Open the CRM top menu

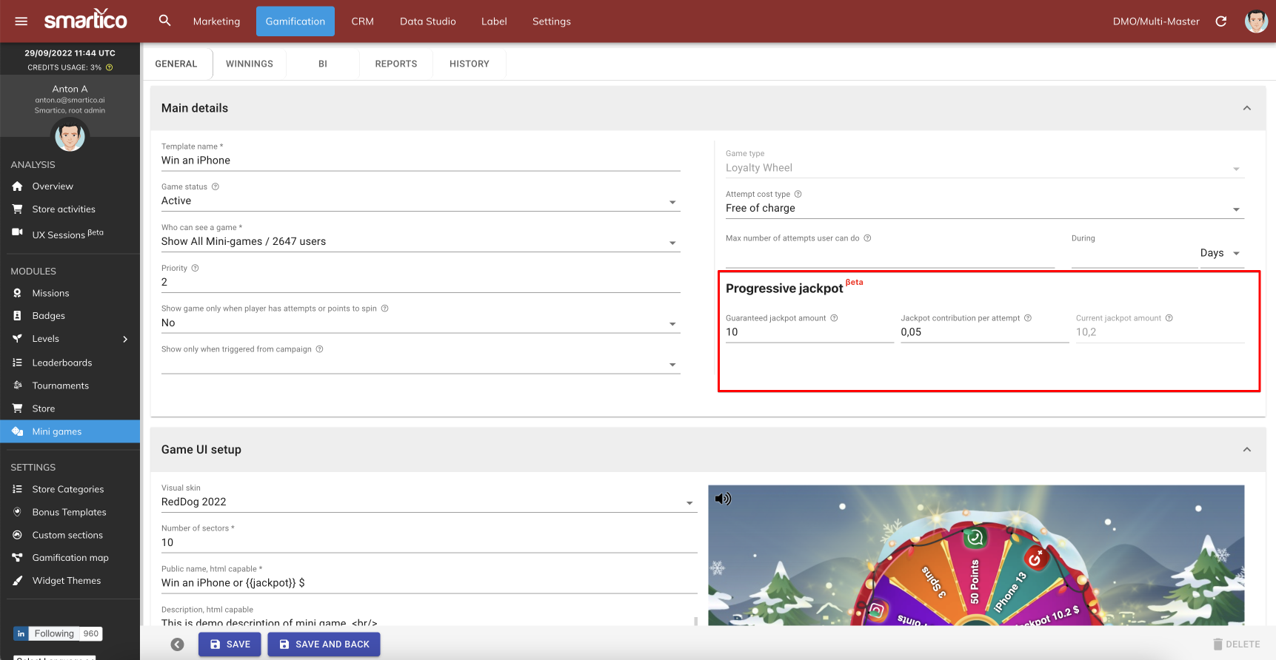362,21
